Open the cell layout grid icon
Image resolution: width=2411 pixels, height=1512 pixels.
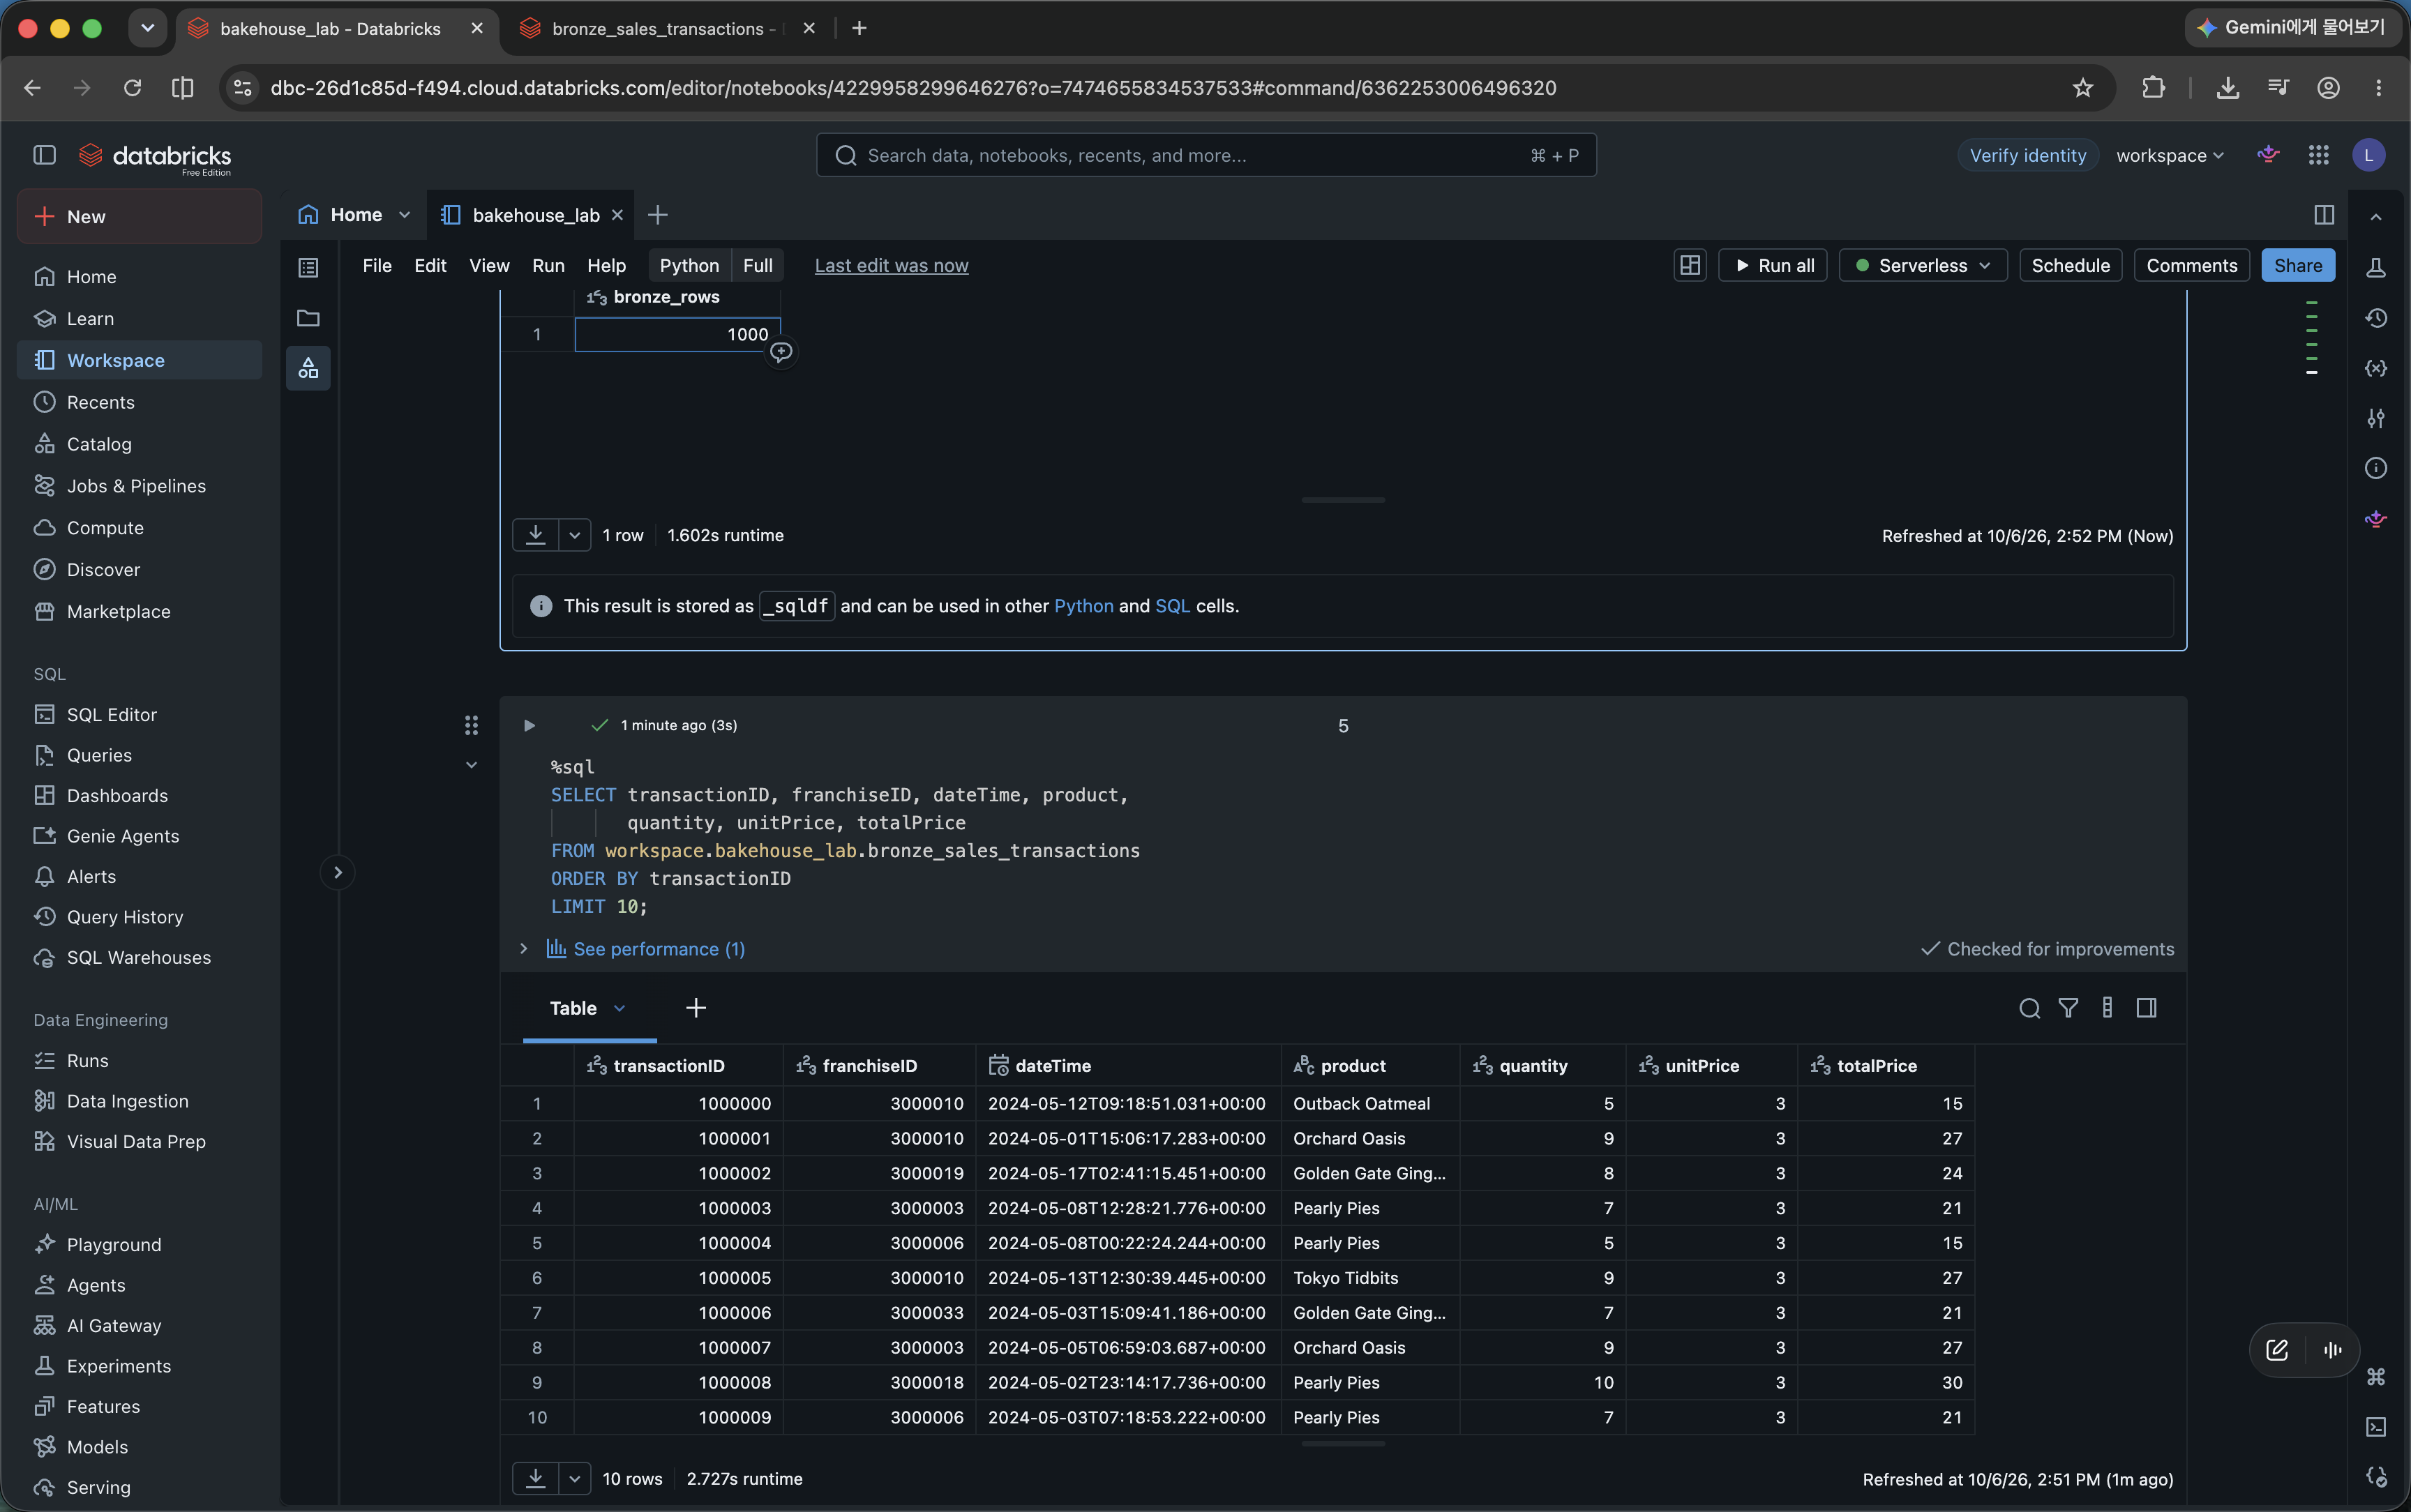click(x=1690, y=266)
